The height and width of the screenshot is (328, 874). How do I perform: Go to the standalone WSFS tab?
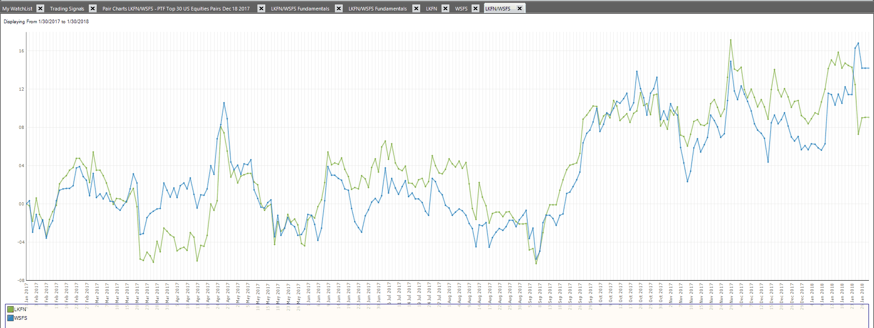(x=461, y=9)
